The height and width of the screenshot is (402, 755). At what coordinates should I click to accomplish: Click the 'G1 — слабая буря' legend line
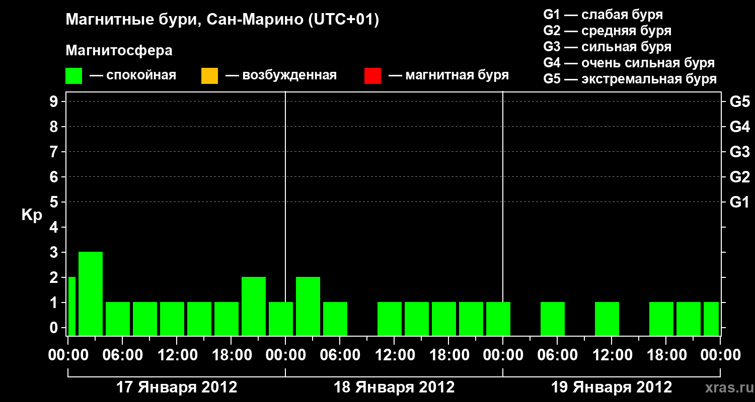(603, 15)
